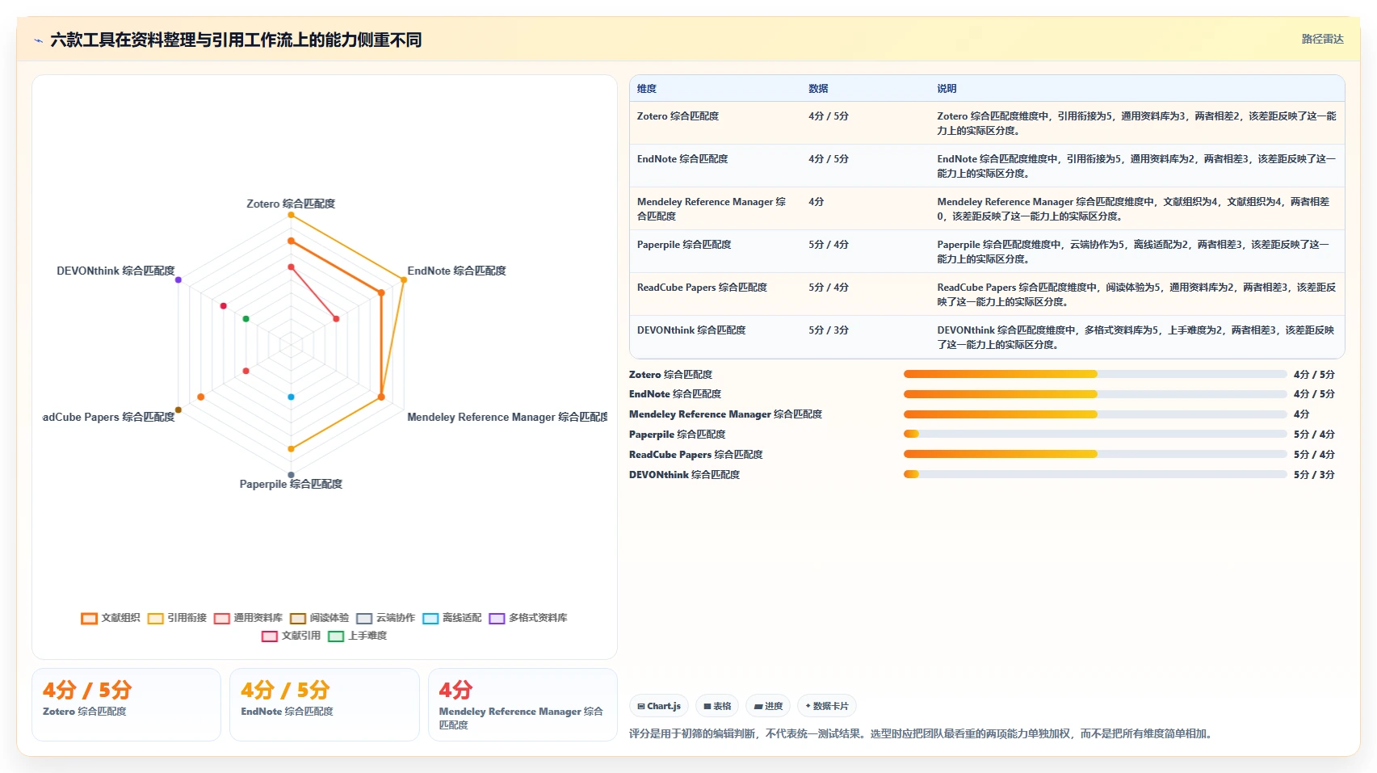Click the Paperpile 综合匹配度 table row name
Image resolution: width=1377 pixels, height=773 pixels.
tap(684, 245)
